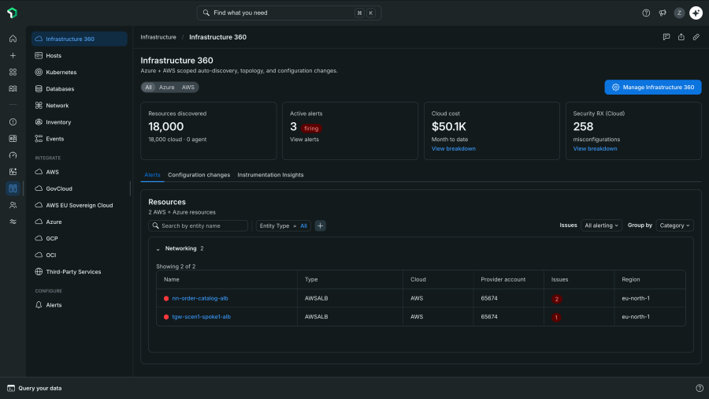Image resolution: width=709 pixels, height=399 pixels.
Task: Click red status dot for nn-order-catalog-alb
Action: pyautogui.click(x=166, y=299)
